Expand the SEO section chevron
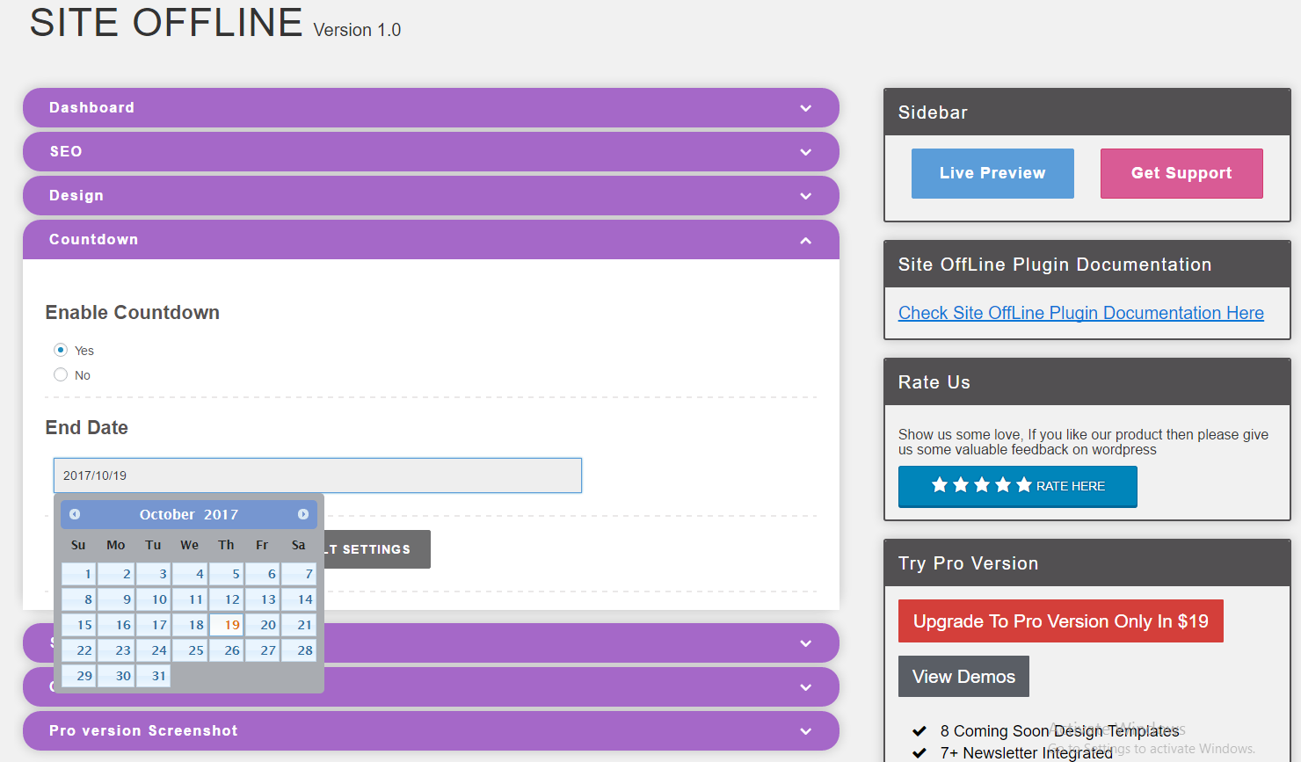This screenshot has width=1301, height=762. (806, 152)
